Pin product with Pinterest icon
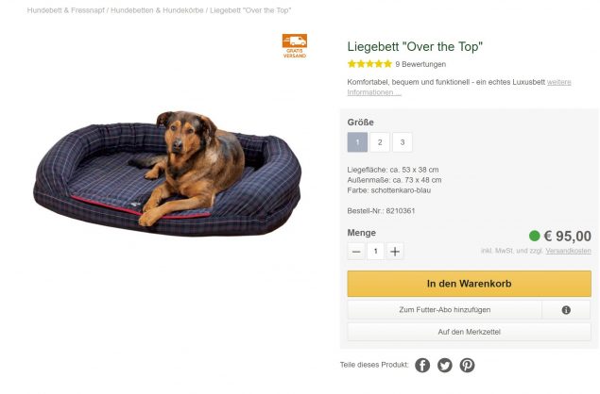The image size is (600, 394). [x=467, y=366]
